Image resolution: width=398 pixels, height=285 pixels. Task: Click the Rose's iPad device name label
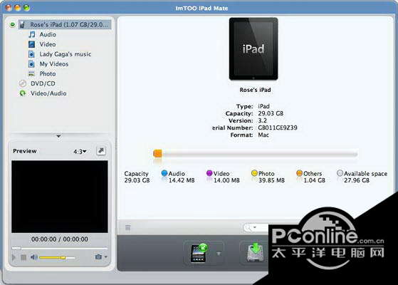pyautogui.click(x=255, y=90)
